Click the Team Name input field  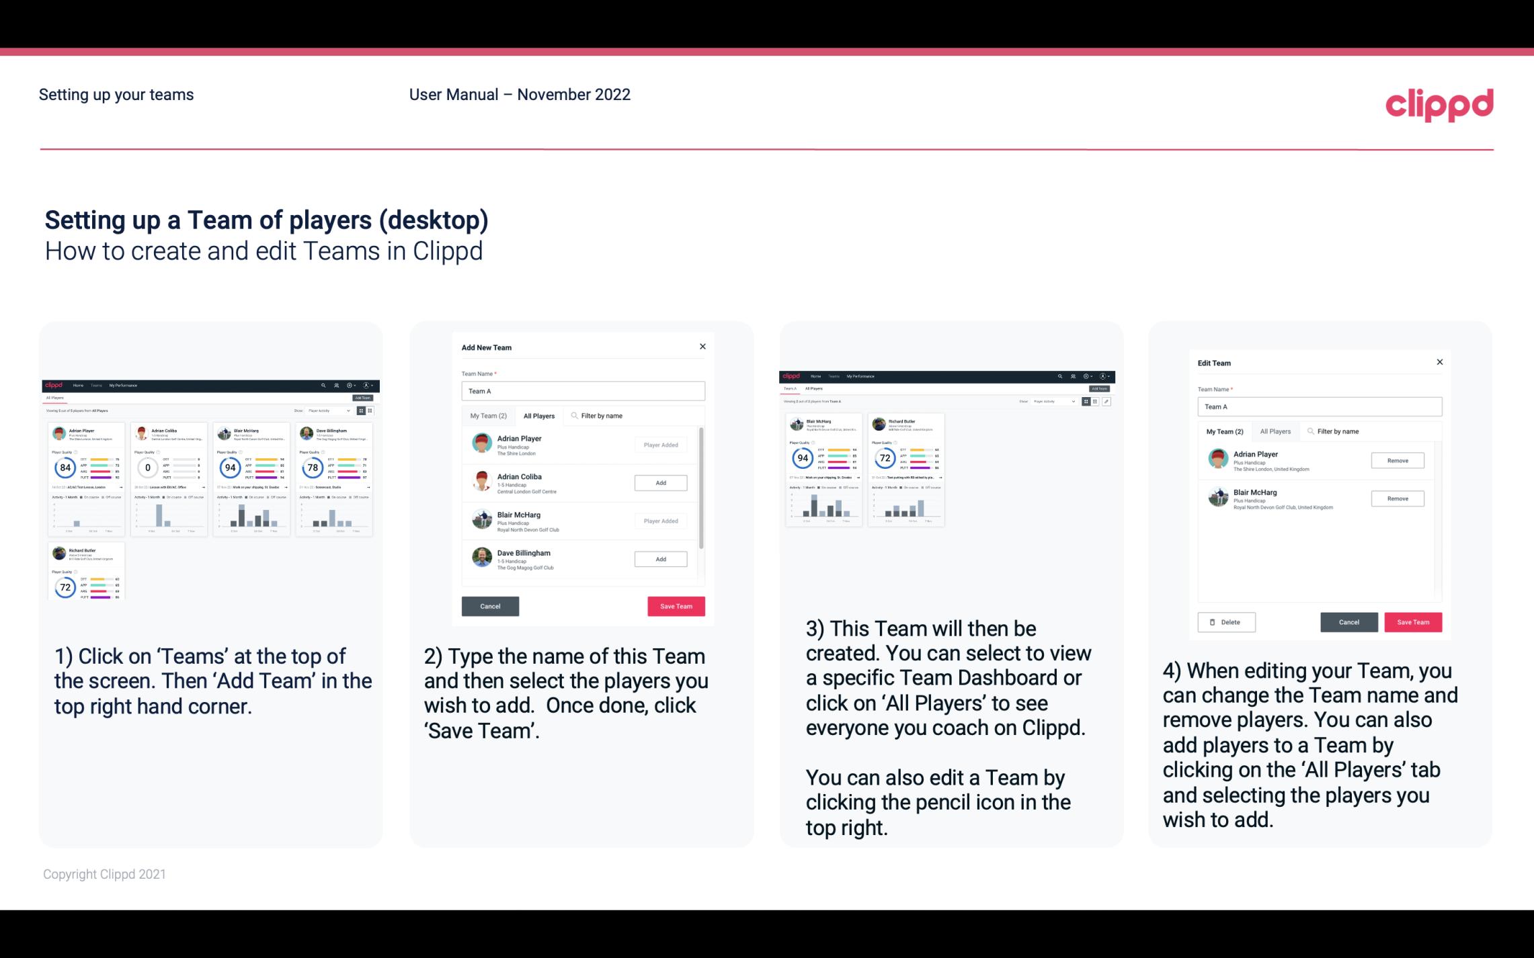click(x=583, y=391)
